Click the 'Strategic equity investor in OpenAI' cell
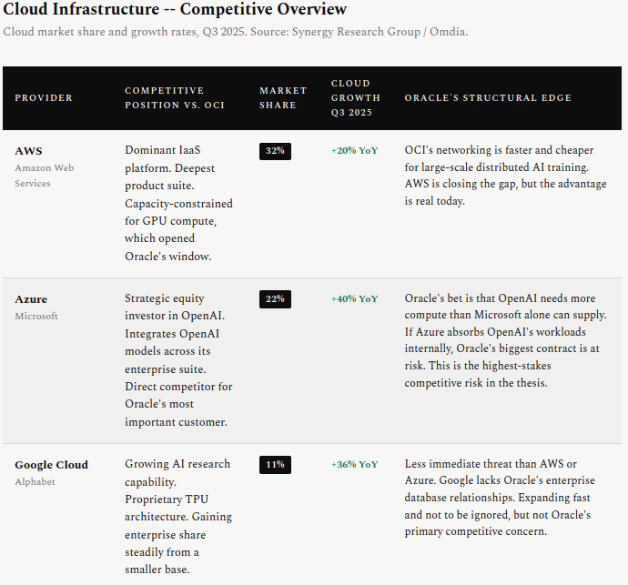 coord(178,360)
